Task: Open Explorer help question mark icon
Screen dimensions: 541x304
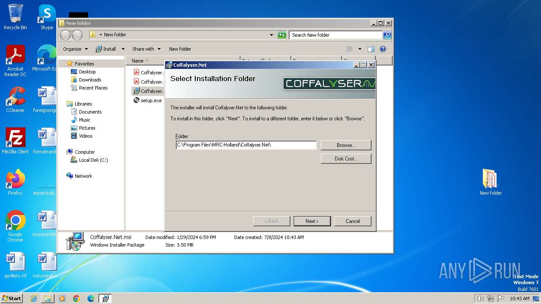Action: [x=383, y=49]
